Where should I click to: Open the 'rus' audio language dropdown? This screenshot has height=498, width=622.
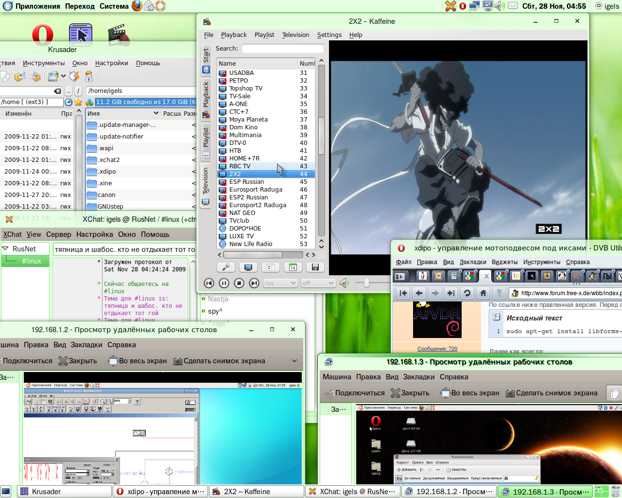[280, 283]
